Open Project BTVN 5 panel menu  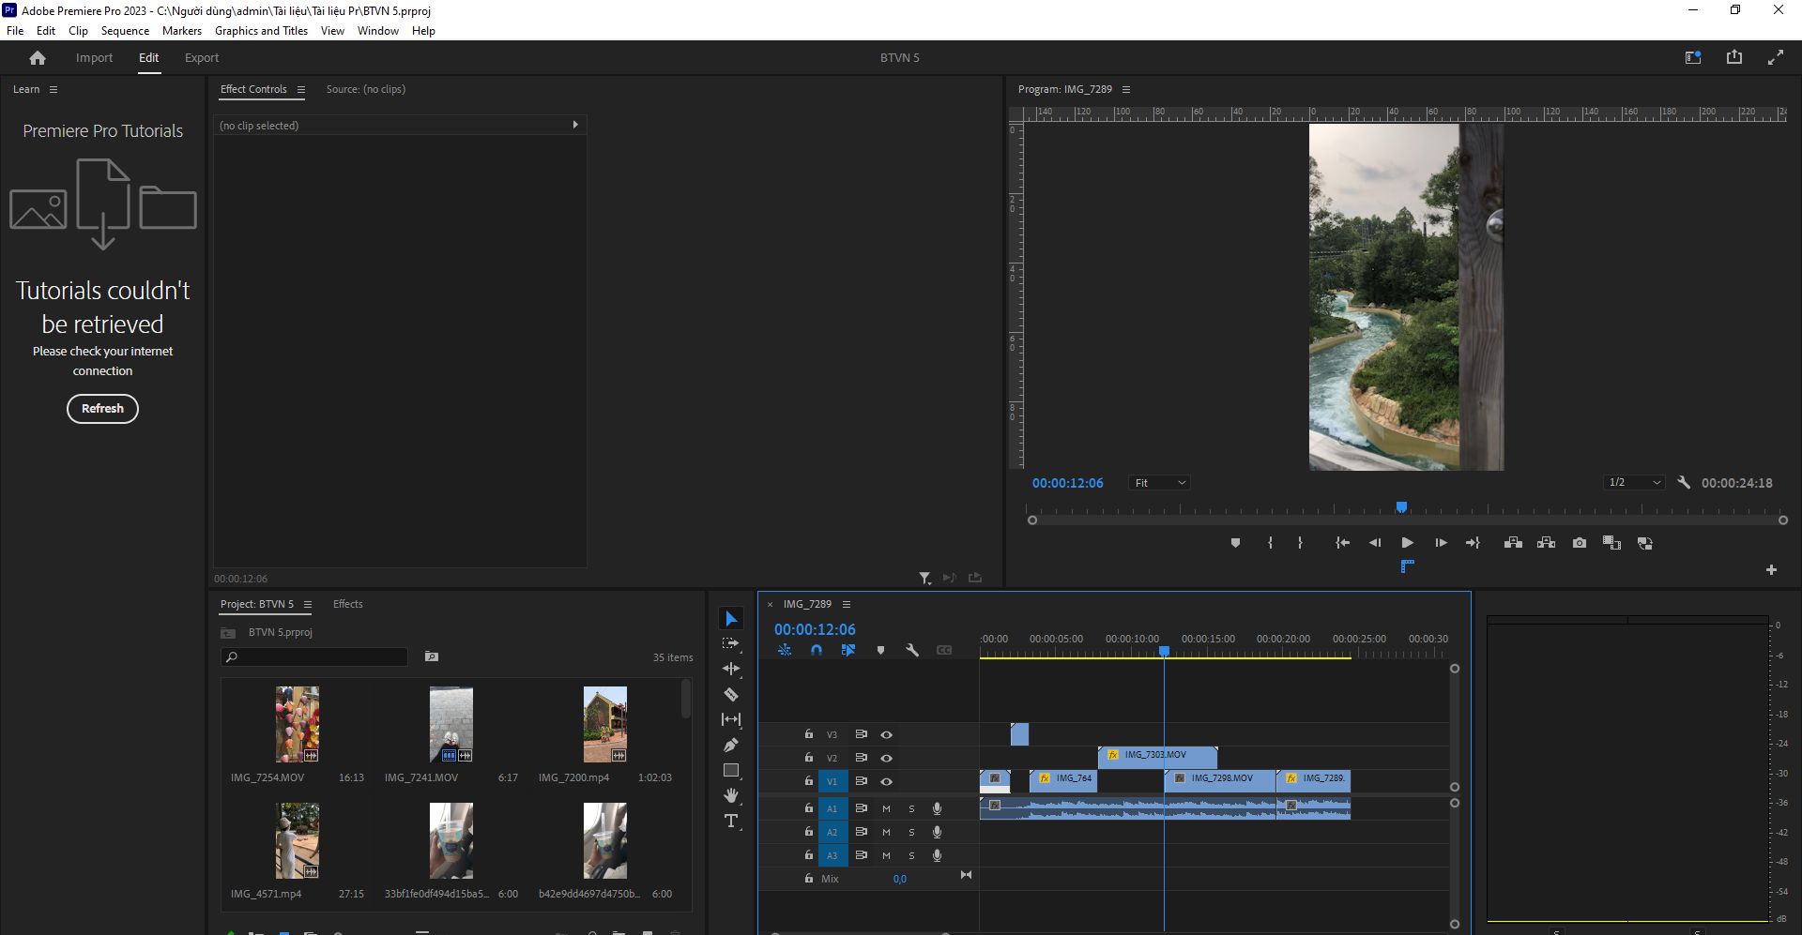308,604
